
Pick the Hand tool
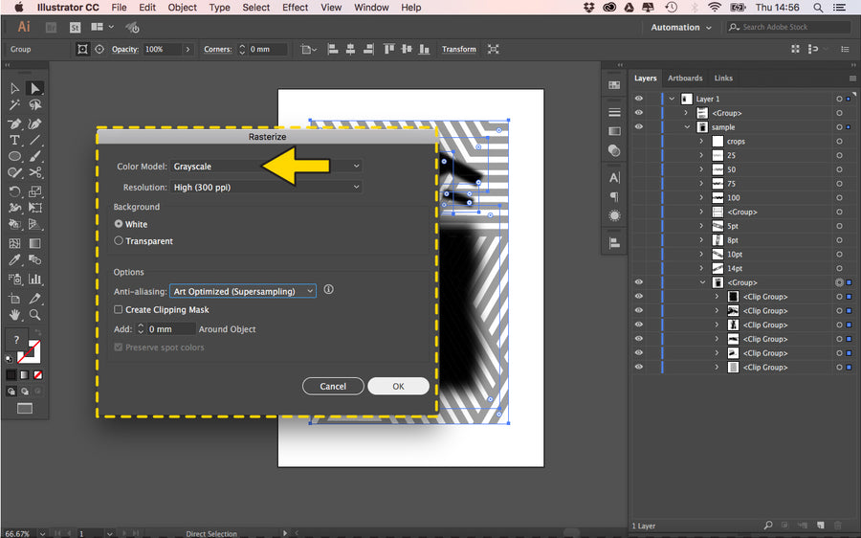coord(15,314)
